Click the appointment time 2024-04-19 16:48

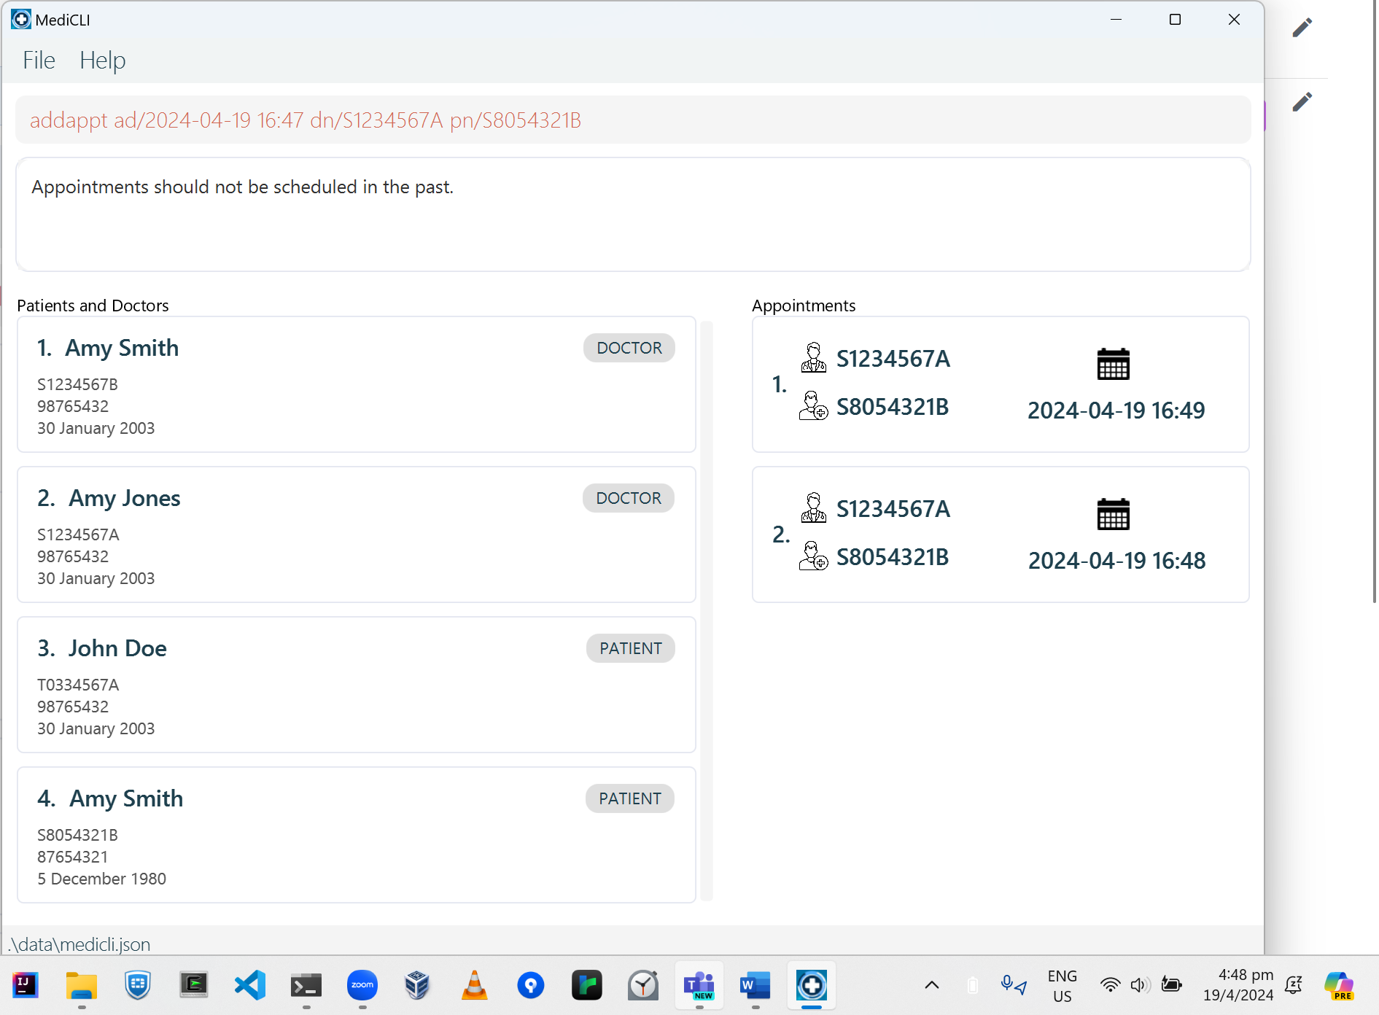click(1116, 561)
